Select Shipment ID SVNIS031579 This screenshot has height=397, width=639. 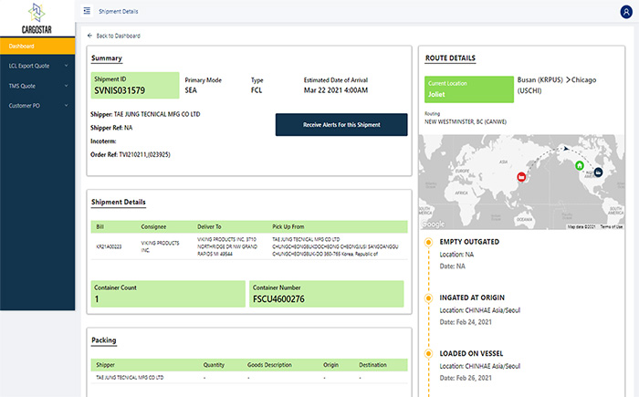click(135, 85)
